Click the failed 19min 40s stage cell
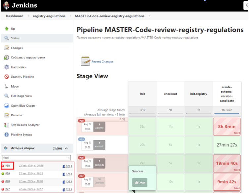Screen dimensions: 249x194 [x=227, y=163]
